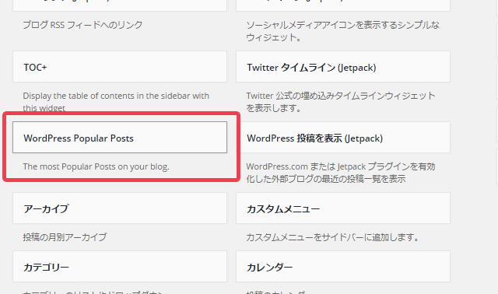Select the アーカイブ widget
This screenshot has height=294, width=498.
pos(120,208)
